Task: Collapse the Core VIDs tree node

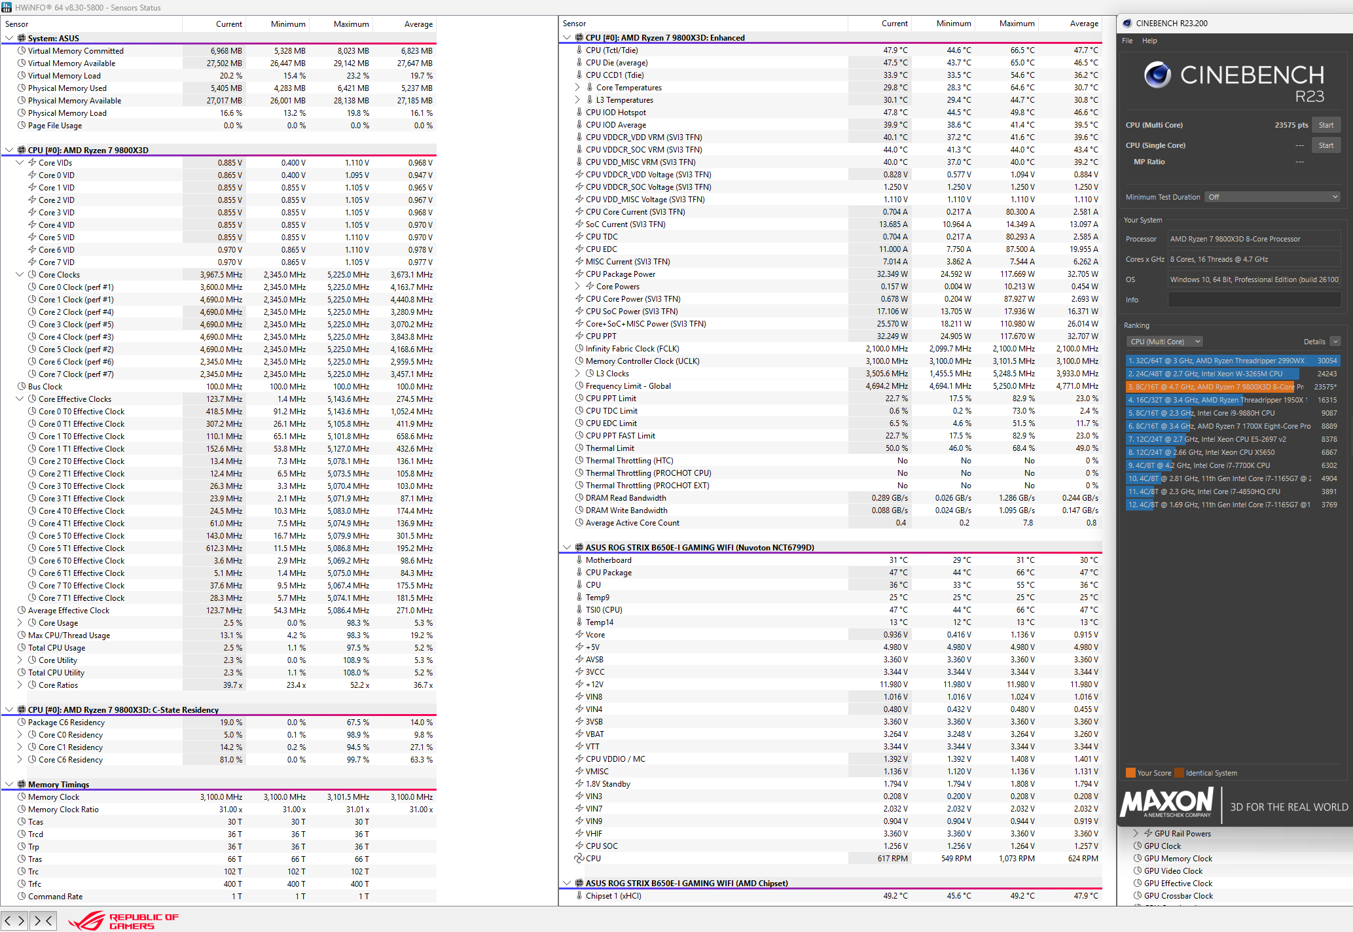Action: (x=20, y=162)
